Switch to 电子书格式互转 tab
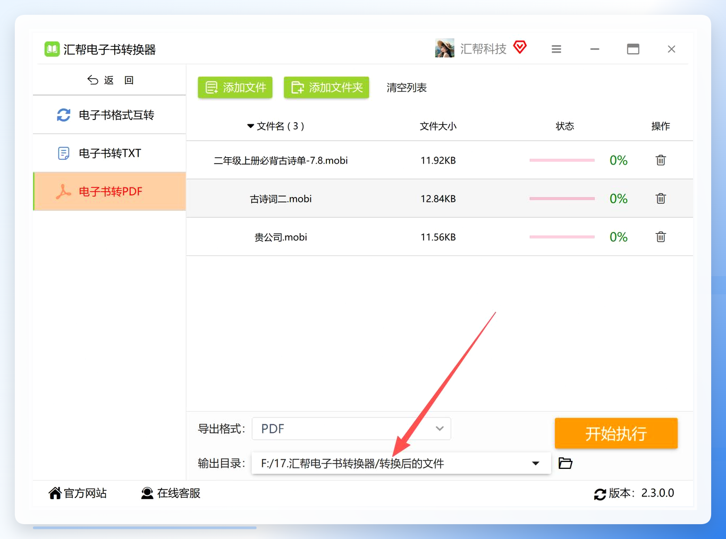Viewport: 726px width, 539px height. point(109,115)
